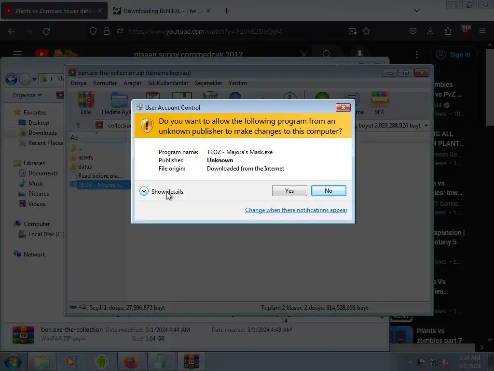
Task: Click YouTube Sign in button
Action: coord(453,55)
